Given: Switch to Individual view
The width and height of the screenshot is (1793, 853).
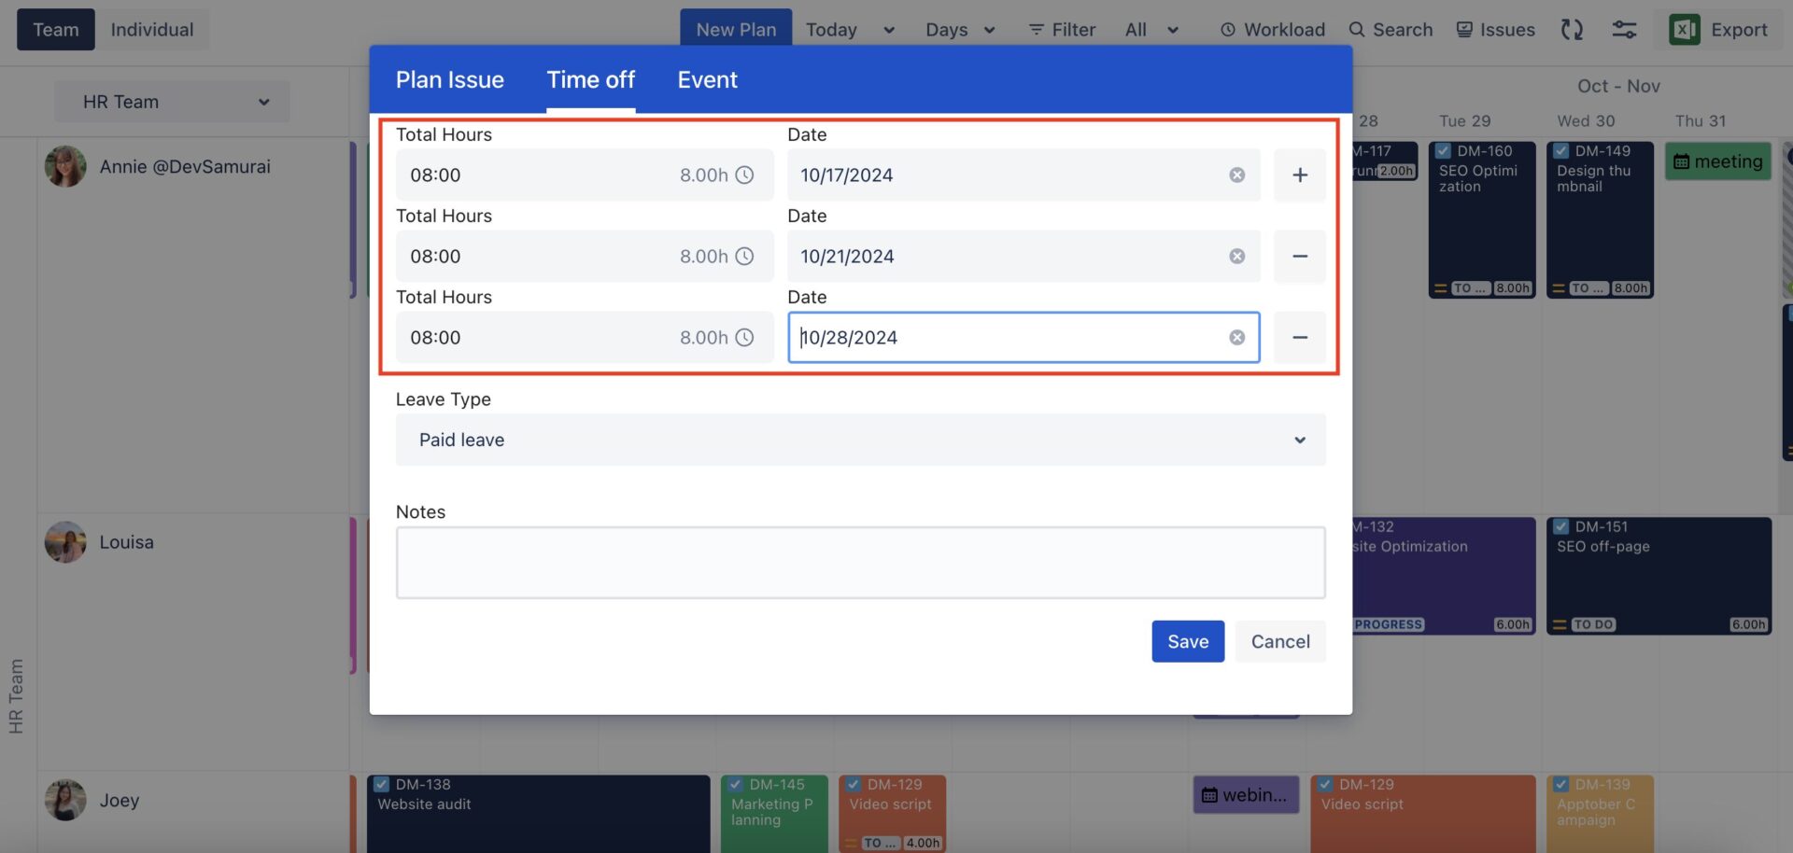Looking at the screenshot, I should pyautogui.click(x=152, y=30).
